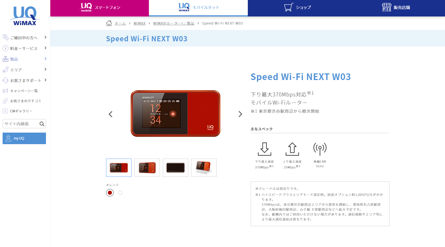Click the search magnifier icon
The image size is (445, 247).
click(42, 124)
